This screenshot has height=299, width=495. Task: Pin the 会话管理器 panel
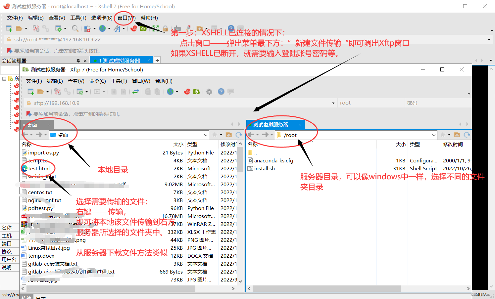pyautogui.click(x=78, y=61)
